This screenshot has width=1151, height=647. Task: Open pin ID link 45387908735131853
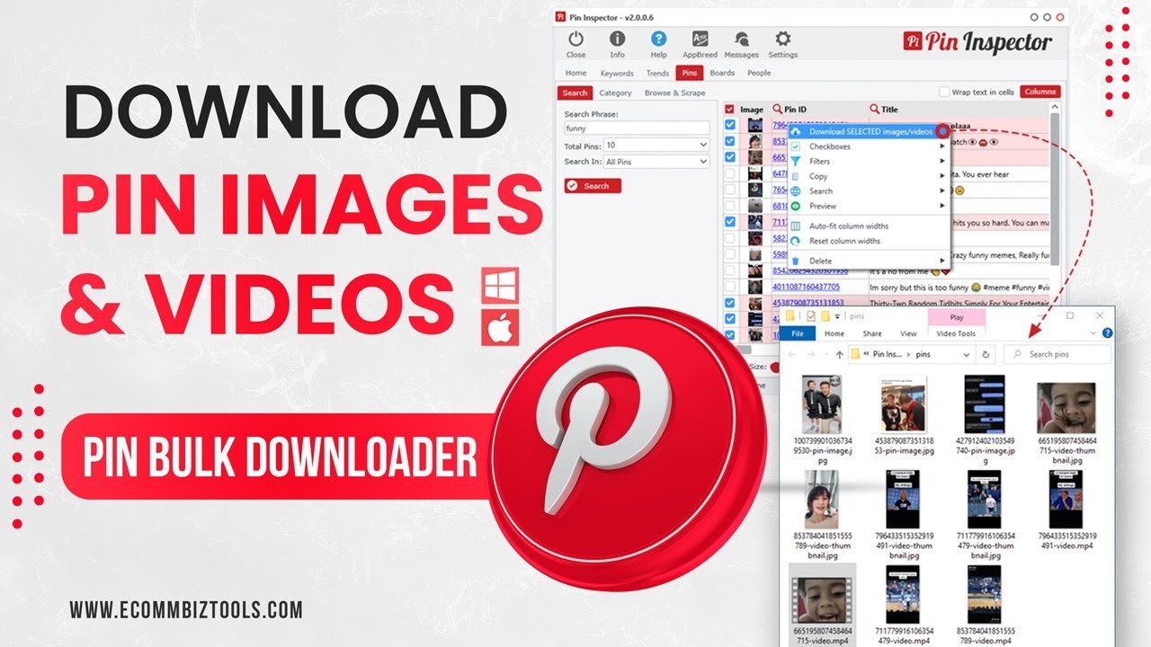coord(808,303)
